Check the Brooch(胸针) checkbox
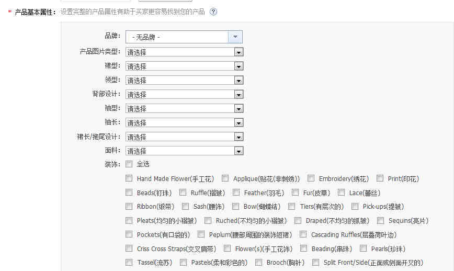The height and width of the screenshot is (271, 454). 258,262
